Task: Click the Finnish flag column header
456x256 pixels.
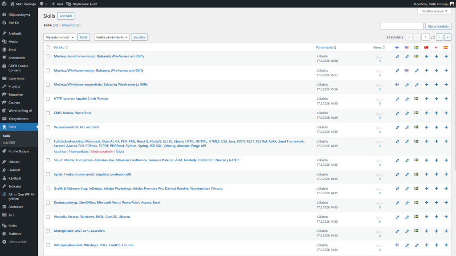Action: 397,47
